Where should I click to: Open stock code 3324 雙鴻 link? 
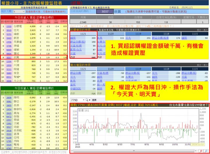pyautogui.click(x=9, y=145)
